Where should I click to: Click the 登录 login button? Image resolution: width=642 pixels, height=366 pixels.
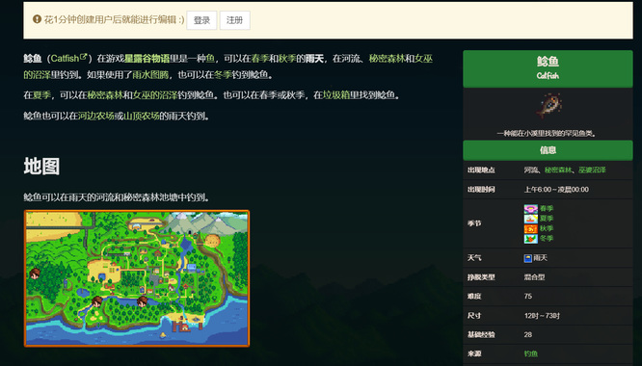tap(201, 20)
